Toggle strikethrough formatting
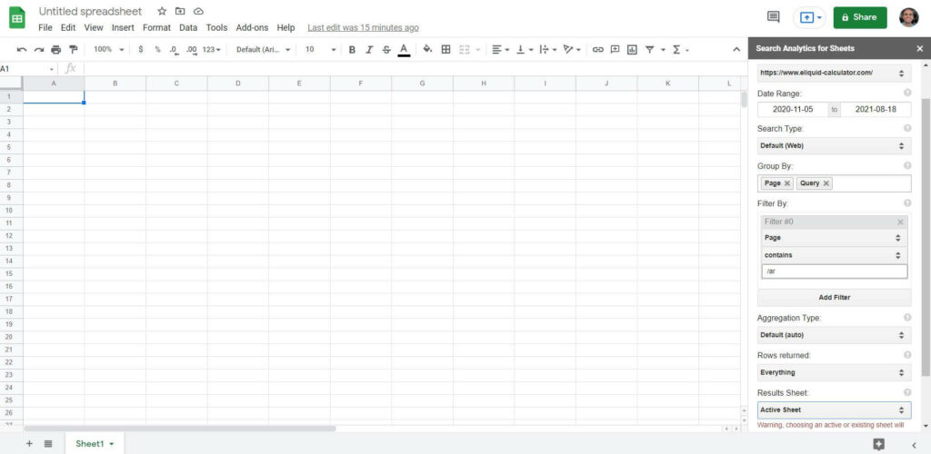 (386, 49)
